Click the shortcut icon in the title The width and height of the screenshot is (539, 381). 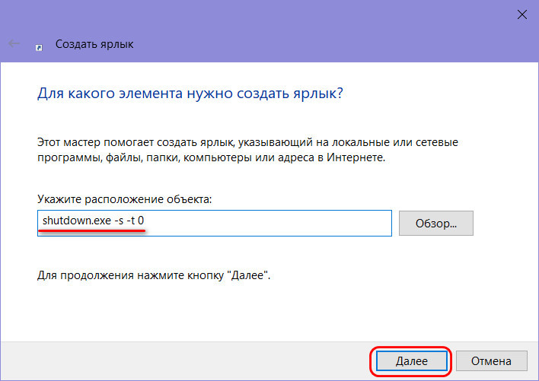pyautogui.click(x=39, y=47)
